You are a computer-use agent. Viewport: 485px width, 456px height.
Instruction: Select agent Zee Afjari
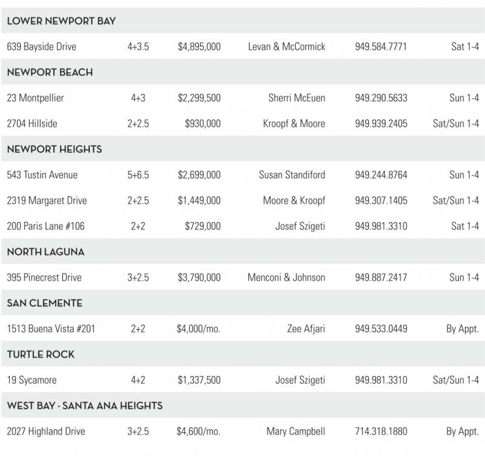pyautogui.click(x=306, y=329)
